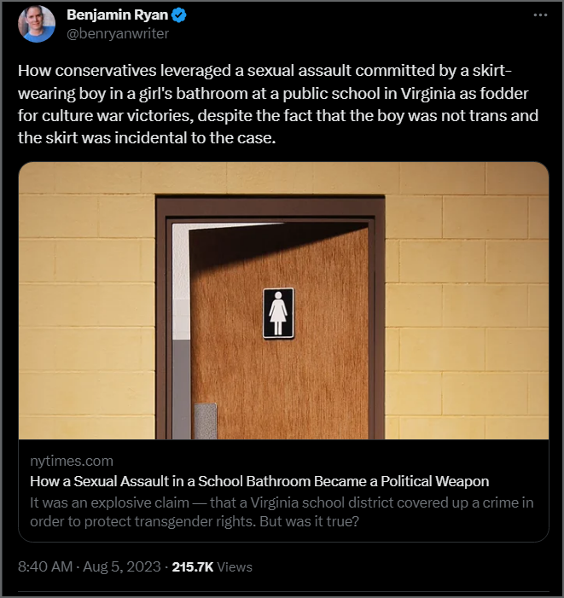The height and width of the screenshot is (598, 564).
Task: Open Benjamin Ryan's profile avatar
Action: (37, 24)
